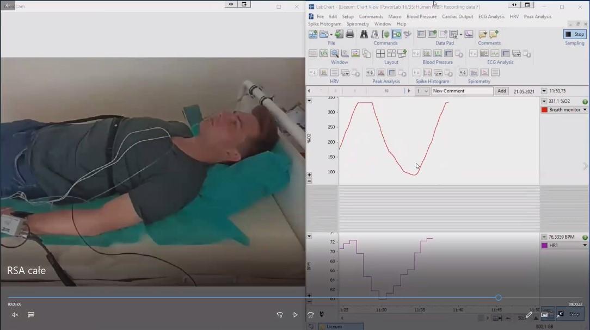Play the video

[296, 315]
